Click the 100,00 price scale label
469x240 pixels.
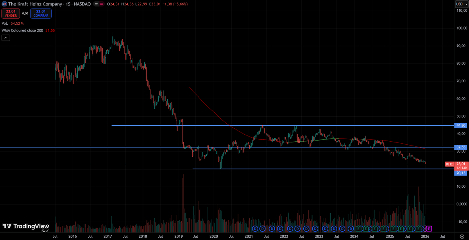click(462, 28)
